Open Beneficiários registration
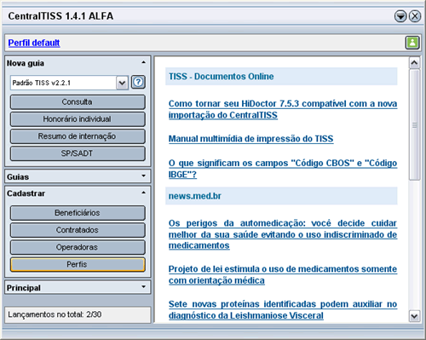The width and height of the screenshot is (426, 340). (78, 213)
